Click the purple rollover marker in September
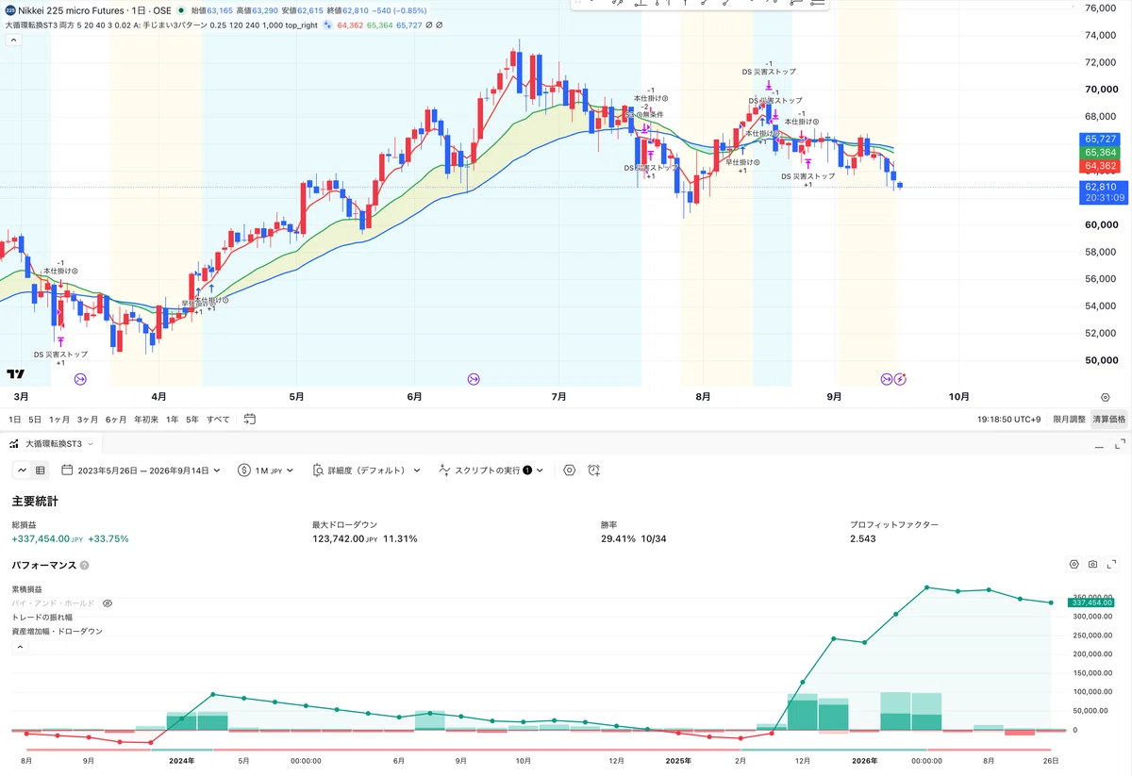Image resolution: width=1132 pixels, height=776 pixels. pyautogui.click(x=887, y=379)
